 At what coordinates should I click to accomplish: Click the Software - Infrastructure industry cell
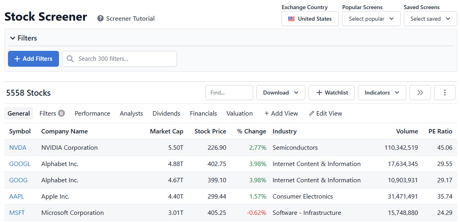(x=307, y=212)
